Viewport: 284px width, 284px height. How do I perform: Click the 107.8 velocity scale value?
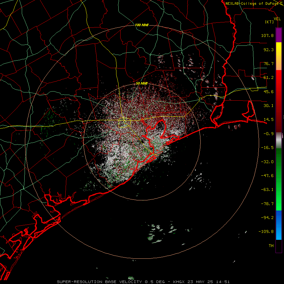(267, 35)
